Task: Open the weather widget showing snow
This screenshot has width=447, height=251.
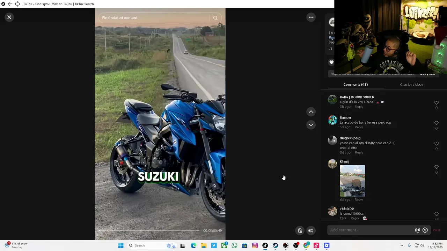Action: point(16,245)
